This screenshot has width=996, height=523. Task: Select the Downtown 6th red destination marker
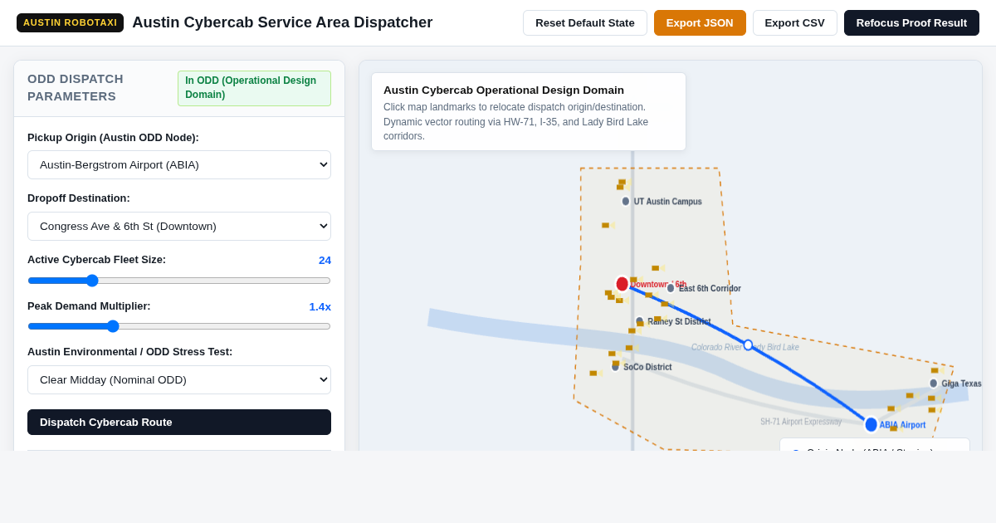click(622, 284)
